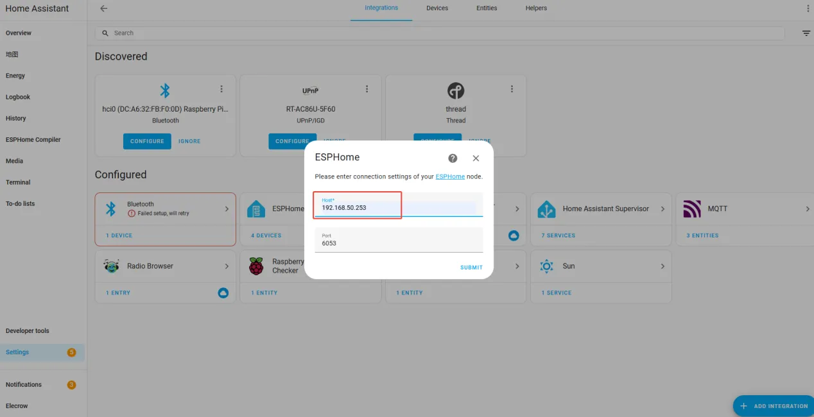Click the back arrow icon
The image size is (814, 417).
104,8
